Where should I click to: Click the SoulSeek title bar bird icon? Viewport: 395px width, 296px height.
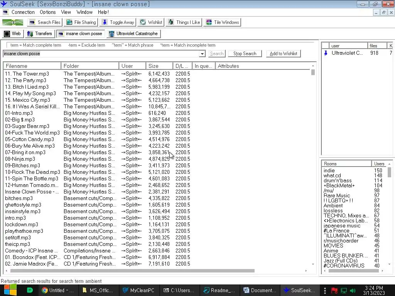pyautogui.click(x=4, y=4)
